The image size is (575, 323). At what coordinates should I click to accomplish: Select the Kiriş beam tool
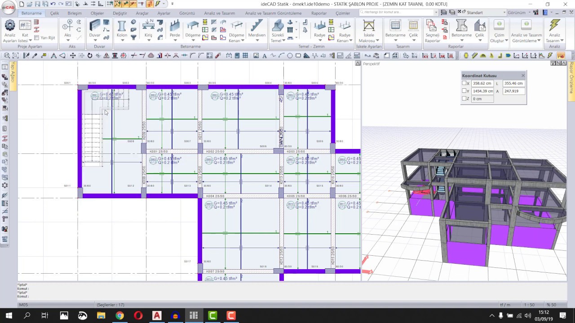coord(148,29)
